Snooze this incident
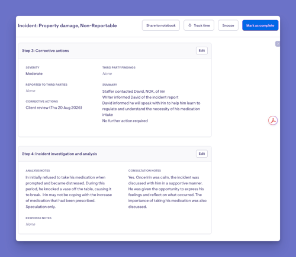 tap(228, 25)
